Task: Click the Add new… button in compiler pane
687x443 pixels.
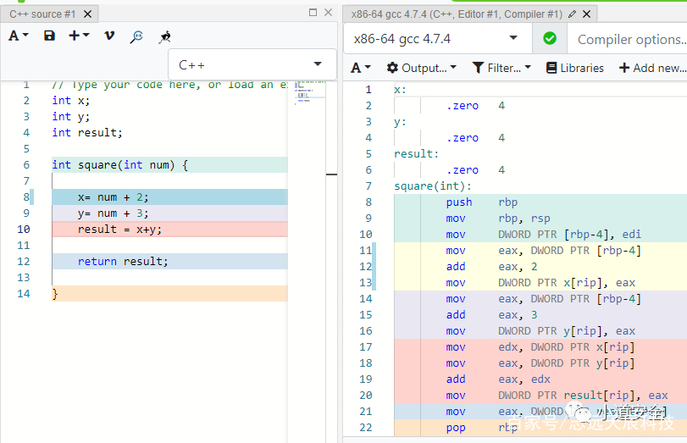Action: [x=652, y=68]
